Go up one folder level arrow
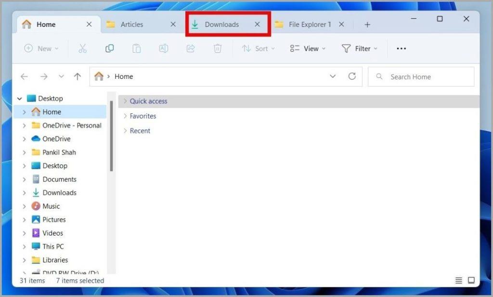Screen dimensions: 493x297 pyautogui.click(x=78, y=76)
